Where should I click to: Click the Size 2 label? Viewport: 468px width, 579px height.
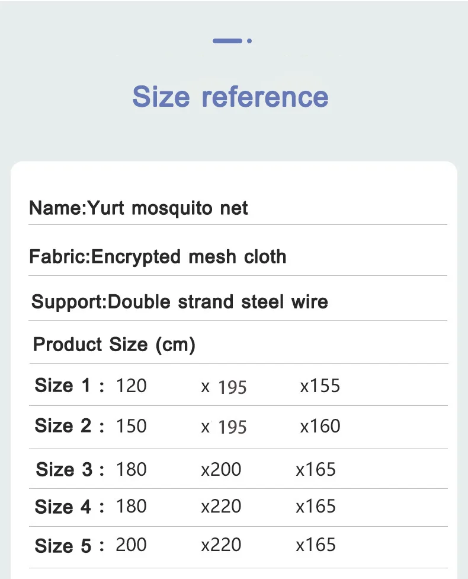coord(69,426)
